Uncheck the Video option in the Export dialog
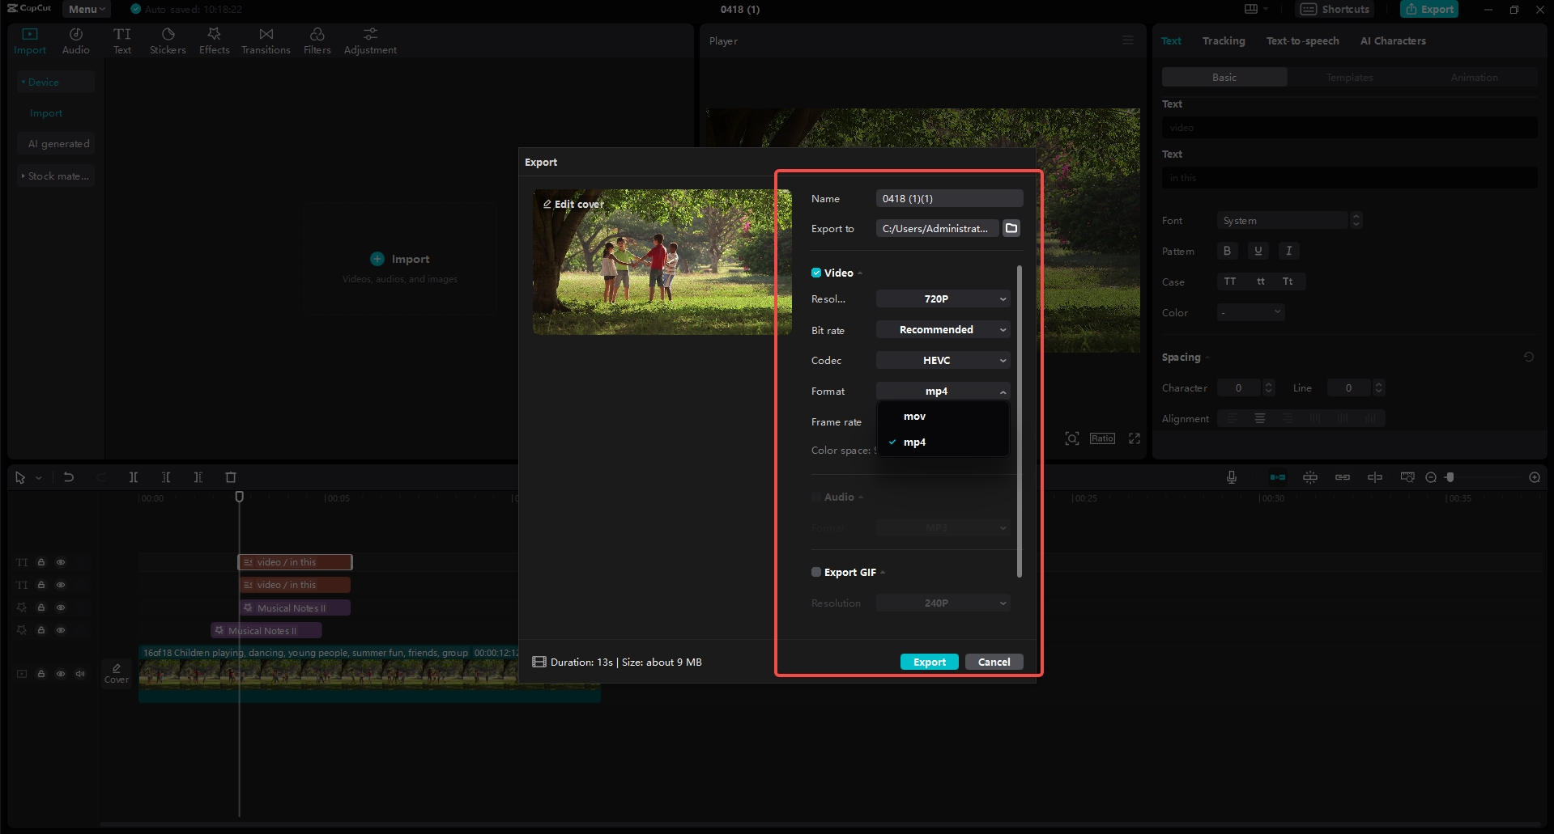The height and width of the screenshot is (834, 1554). (816, 273)
